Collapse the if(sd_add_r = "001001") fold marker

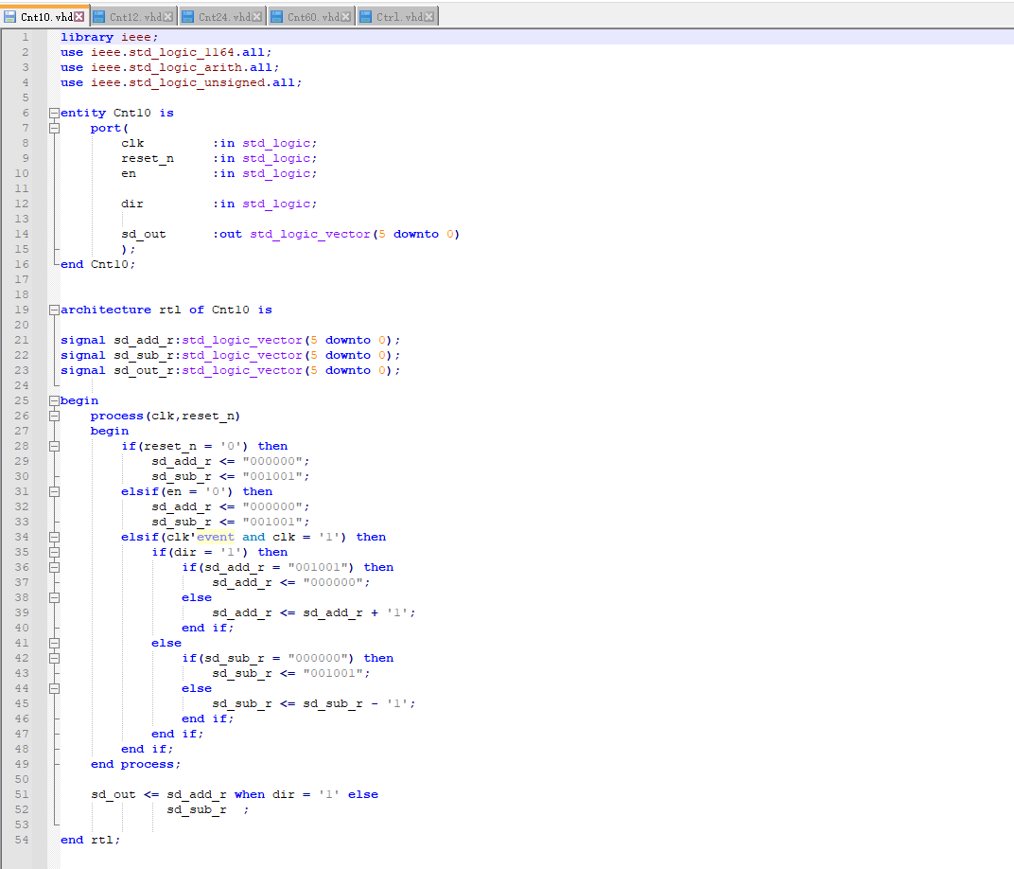click(x=54, y=567)
